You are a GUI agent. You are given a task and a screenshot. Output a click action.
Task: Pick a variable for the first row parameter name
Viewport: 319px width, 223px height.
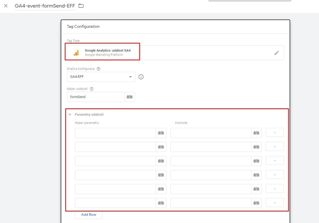click(161, 133)
